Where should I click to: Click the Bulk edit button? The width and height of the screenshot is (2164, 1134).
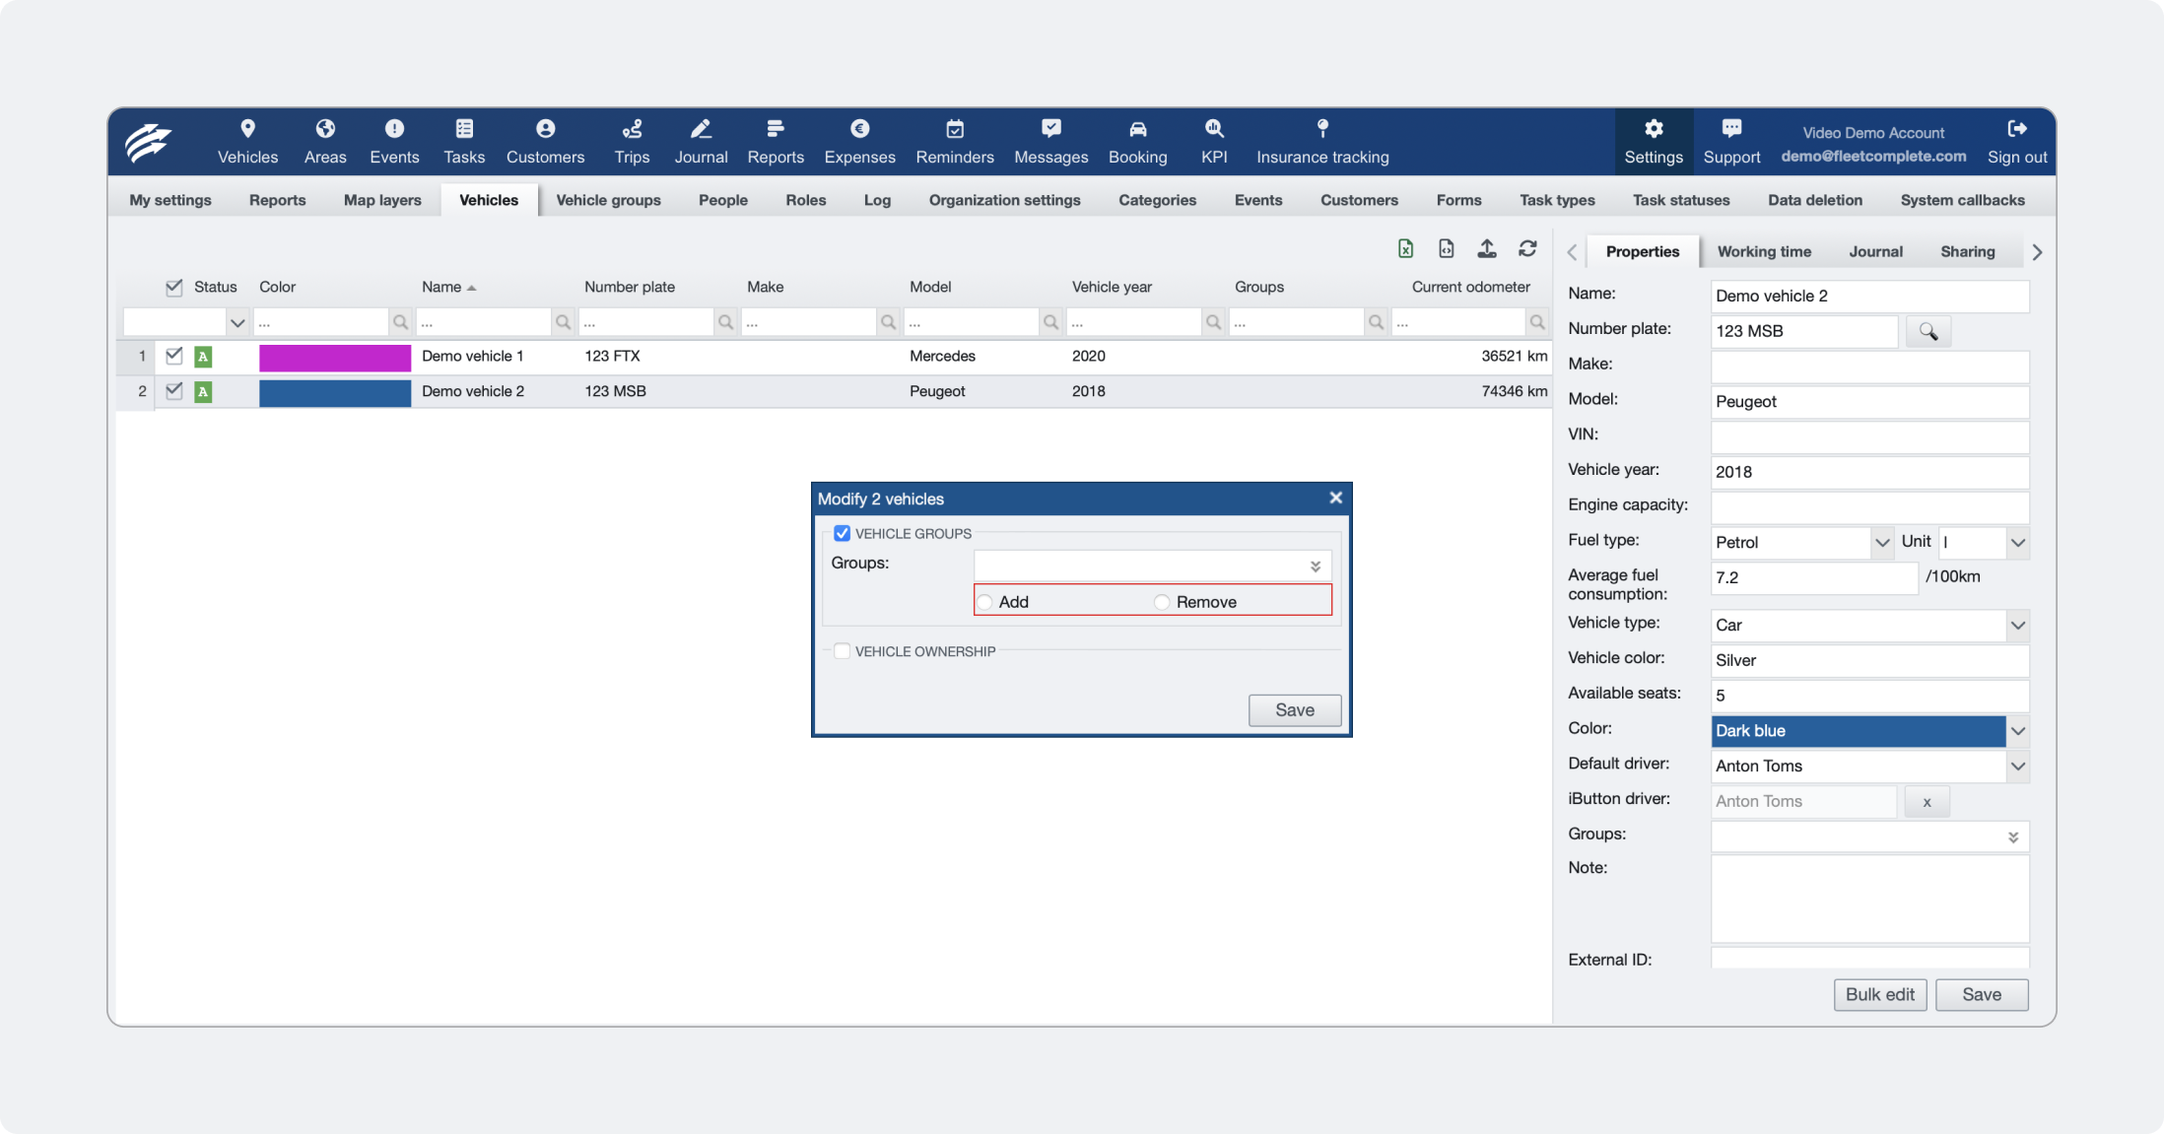click(1879, 995)
